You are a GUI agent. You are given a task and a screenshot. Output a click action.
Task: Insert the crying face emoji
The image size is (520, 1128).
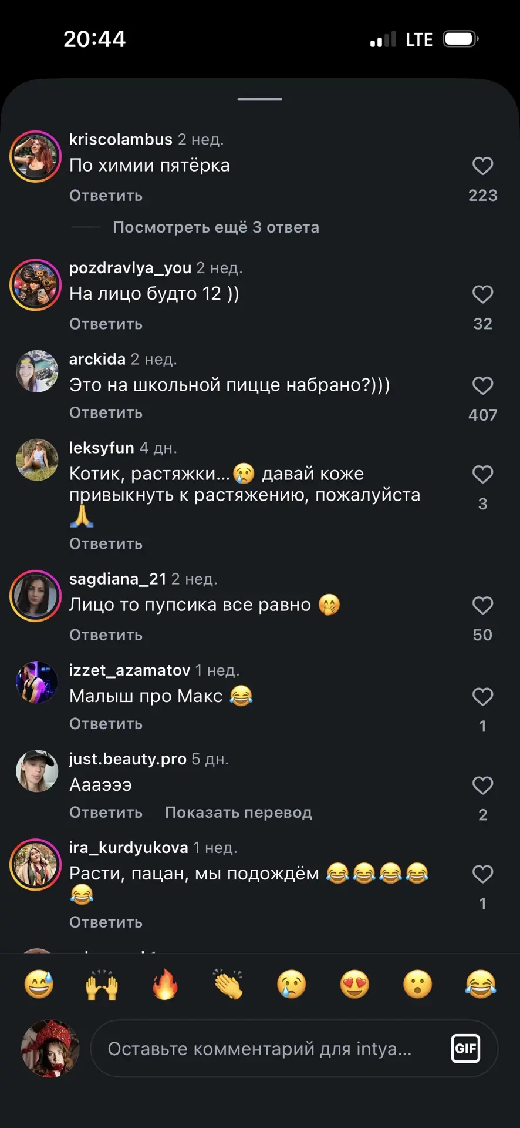292,984
